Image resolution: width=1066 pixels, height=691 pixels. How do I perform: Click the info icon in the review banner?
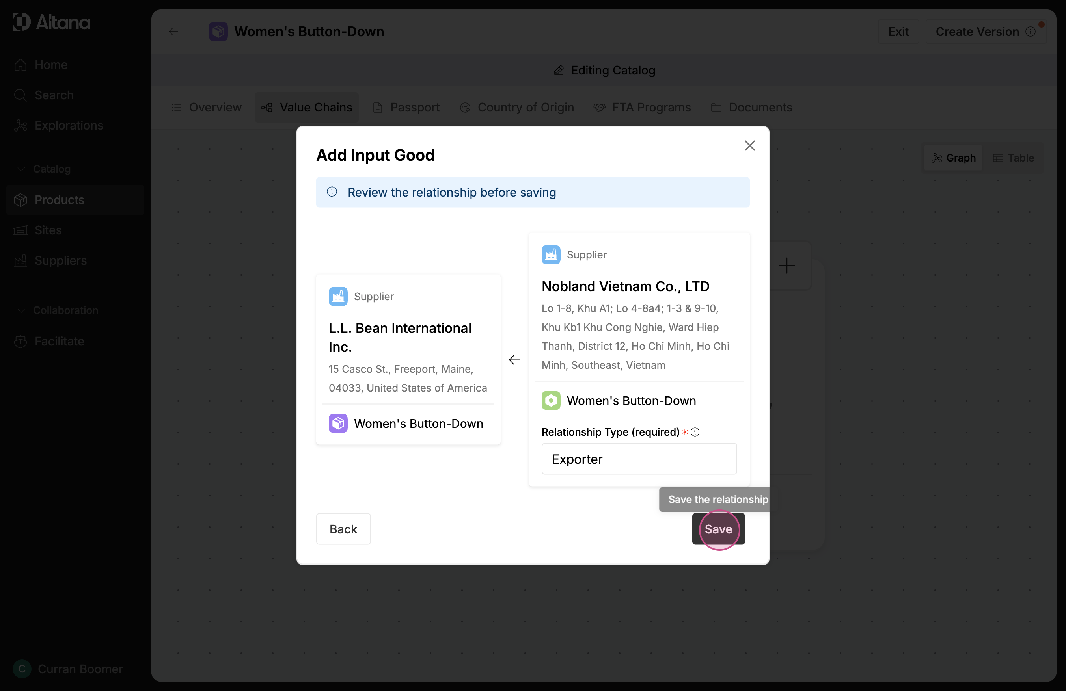point(332,192)
